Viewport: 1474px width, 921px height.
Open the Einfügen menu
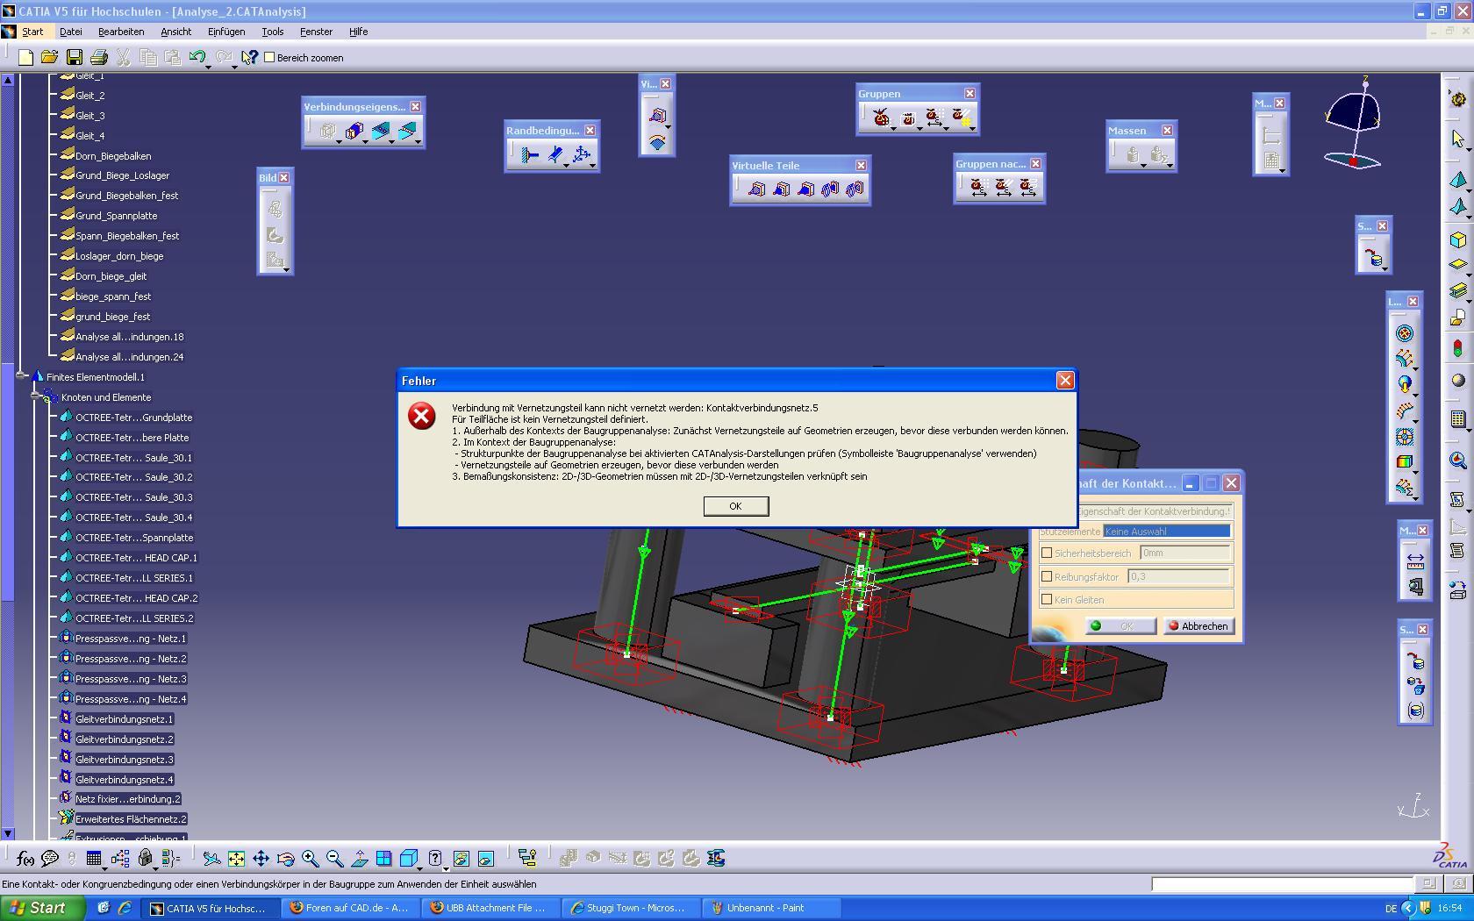[x=226, y=32]
